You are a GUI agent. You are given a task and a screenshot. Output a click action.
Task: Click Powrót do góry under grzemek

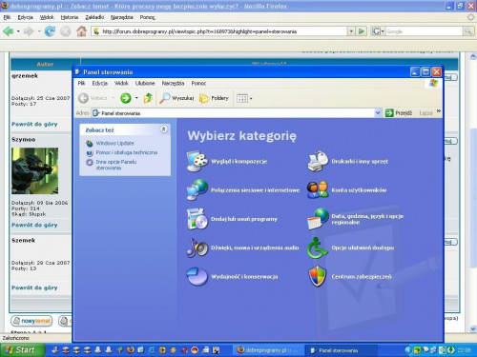34,124
